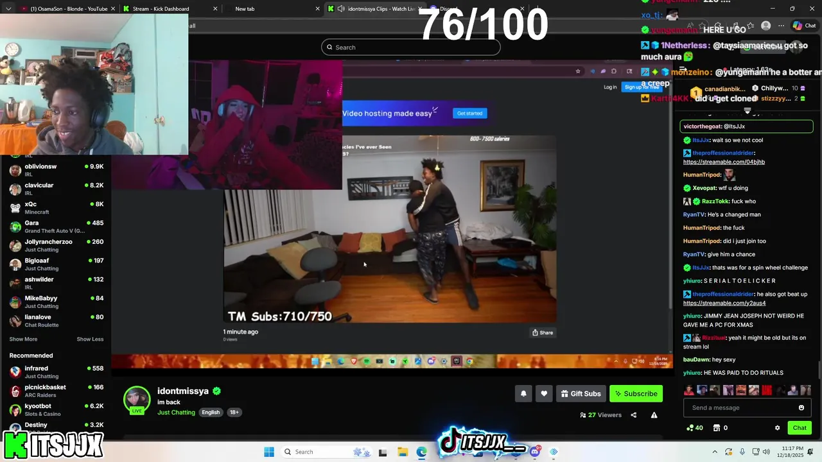Open recommended channel picnickbasket
The image size is (822, 462).
(x=57, y=391)
